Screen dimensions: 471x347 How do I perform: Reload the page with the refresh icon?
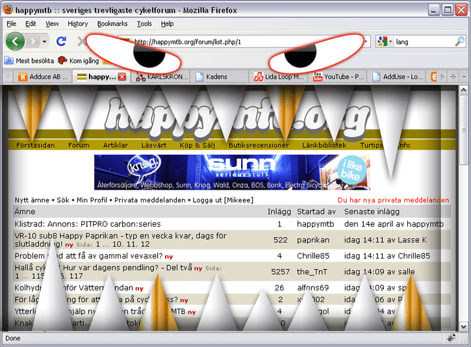click(62, 42)
